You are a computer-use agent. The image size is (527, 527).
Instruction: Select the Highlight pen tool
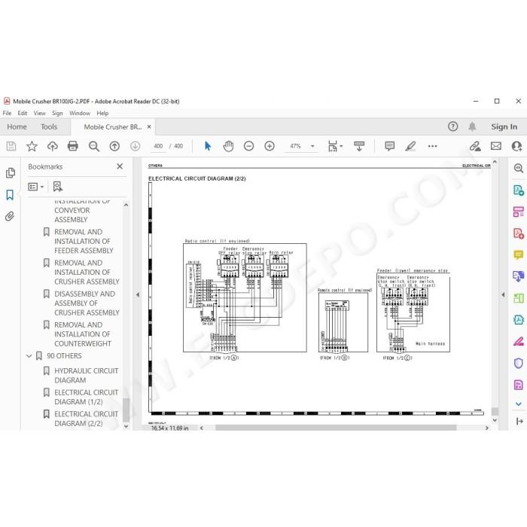coord(410,146)
